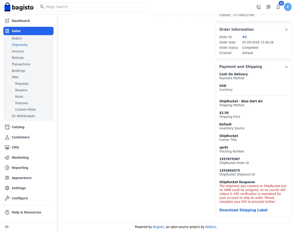Open EU Withdrawals

coord(23,116)
